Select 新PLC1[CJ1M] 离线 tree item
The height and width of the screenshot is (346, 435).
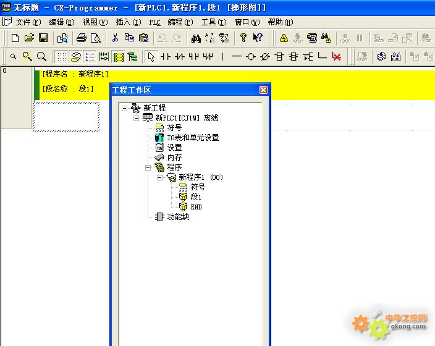click(187, 118)
